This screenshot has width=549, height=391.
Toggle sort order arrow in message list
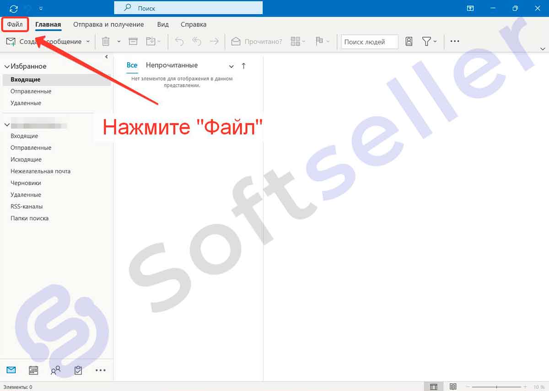pos(243,66)
